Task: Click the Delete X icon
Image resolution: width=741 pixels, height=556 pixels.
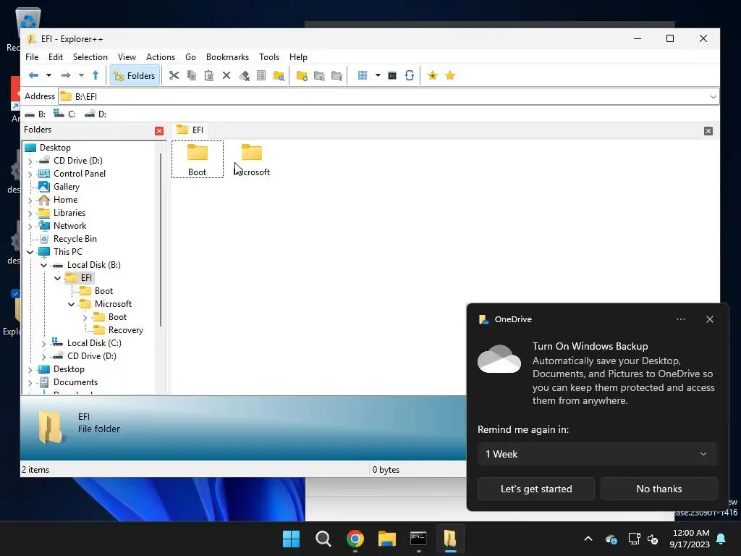Action: click(x=226, y=75)
